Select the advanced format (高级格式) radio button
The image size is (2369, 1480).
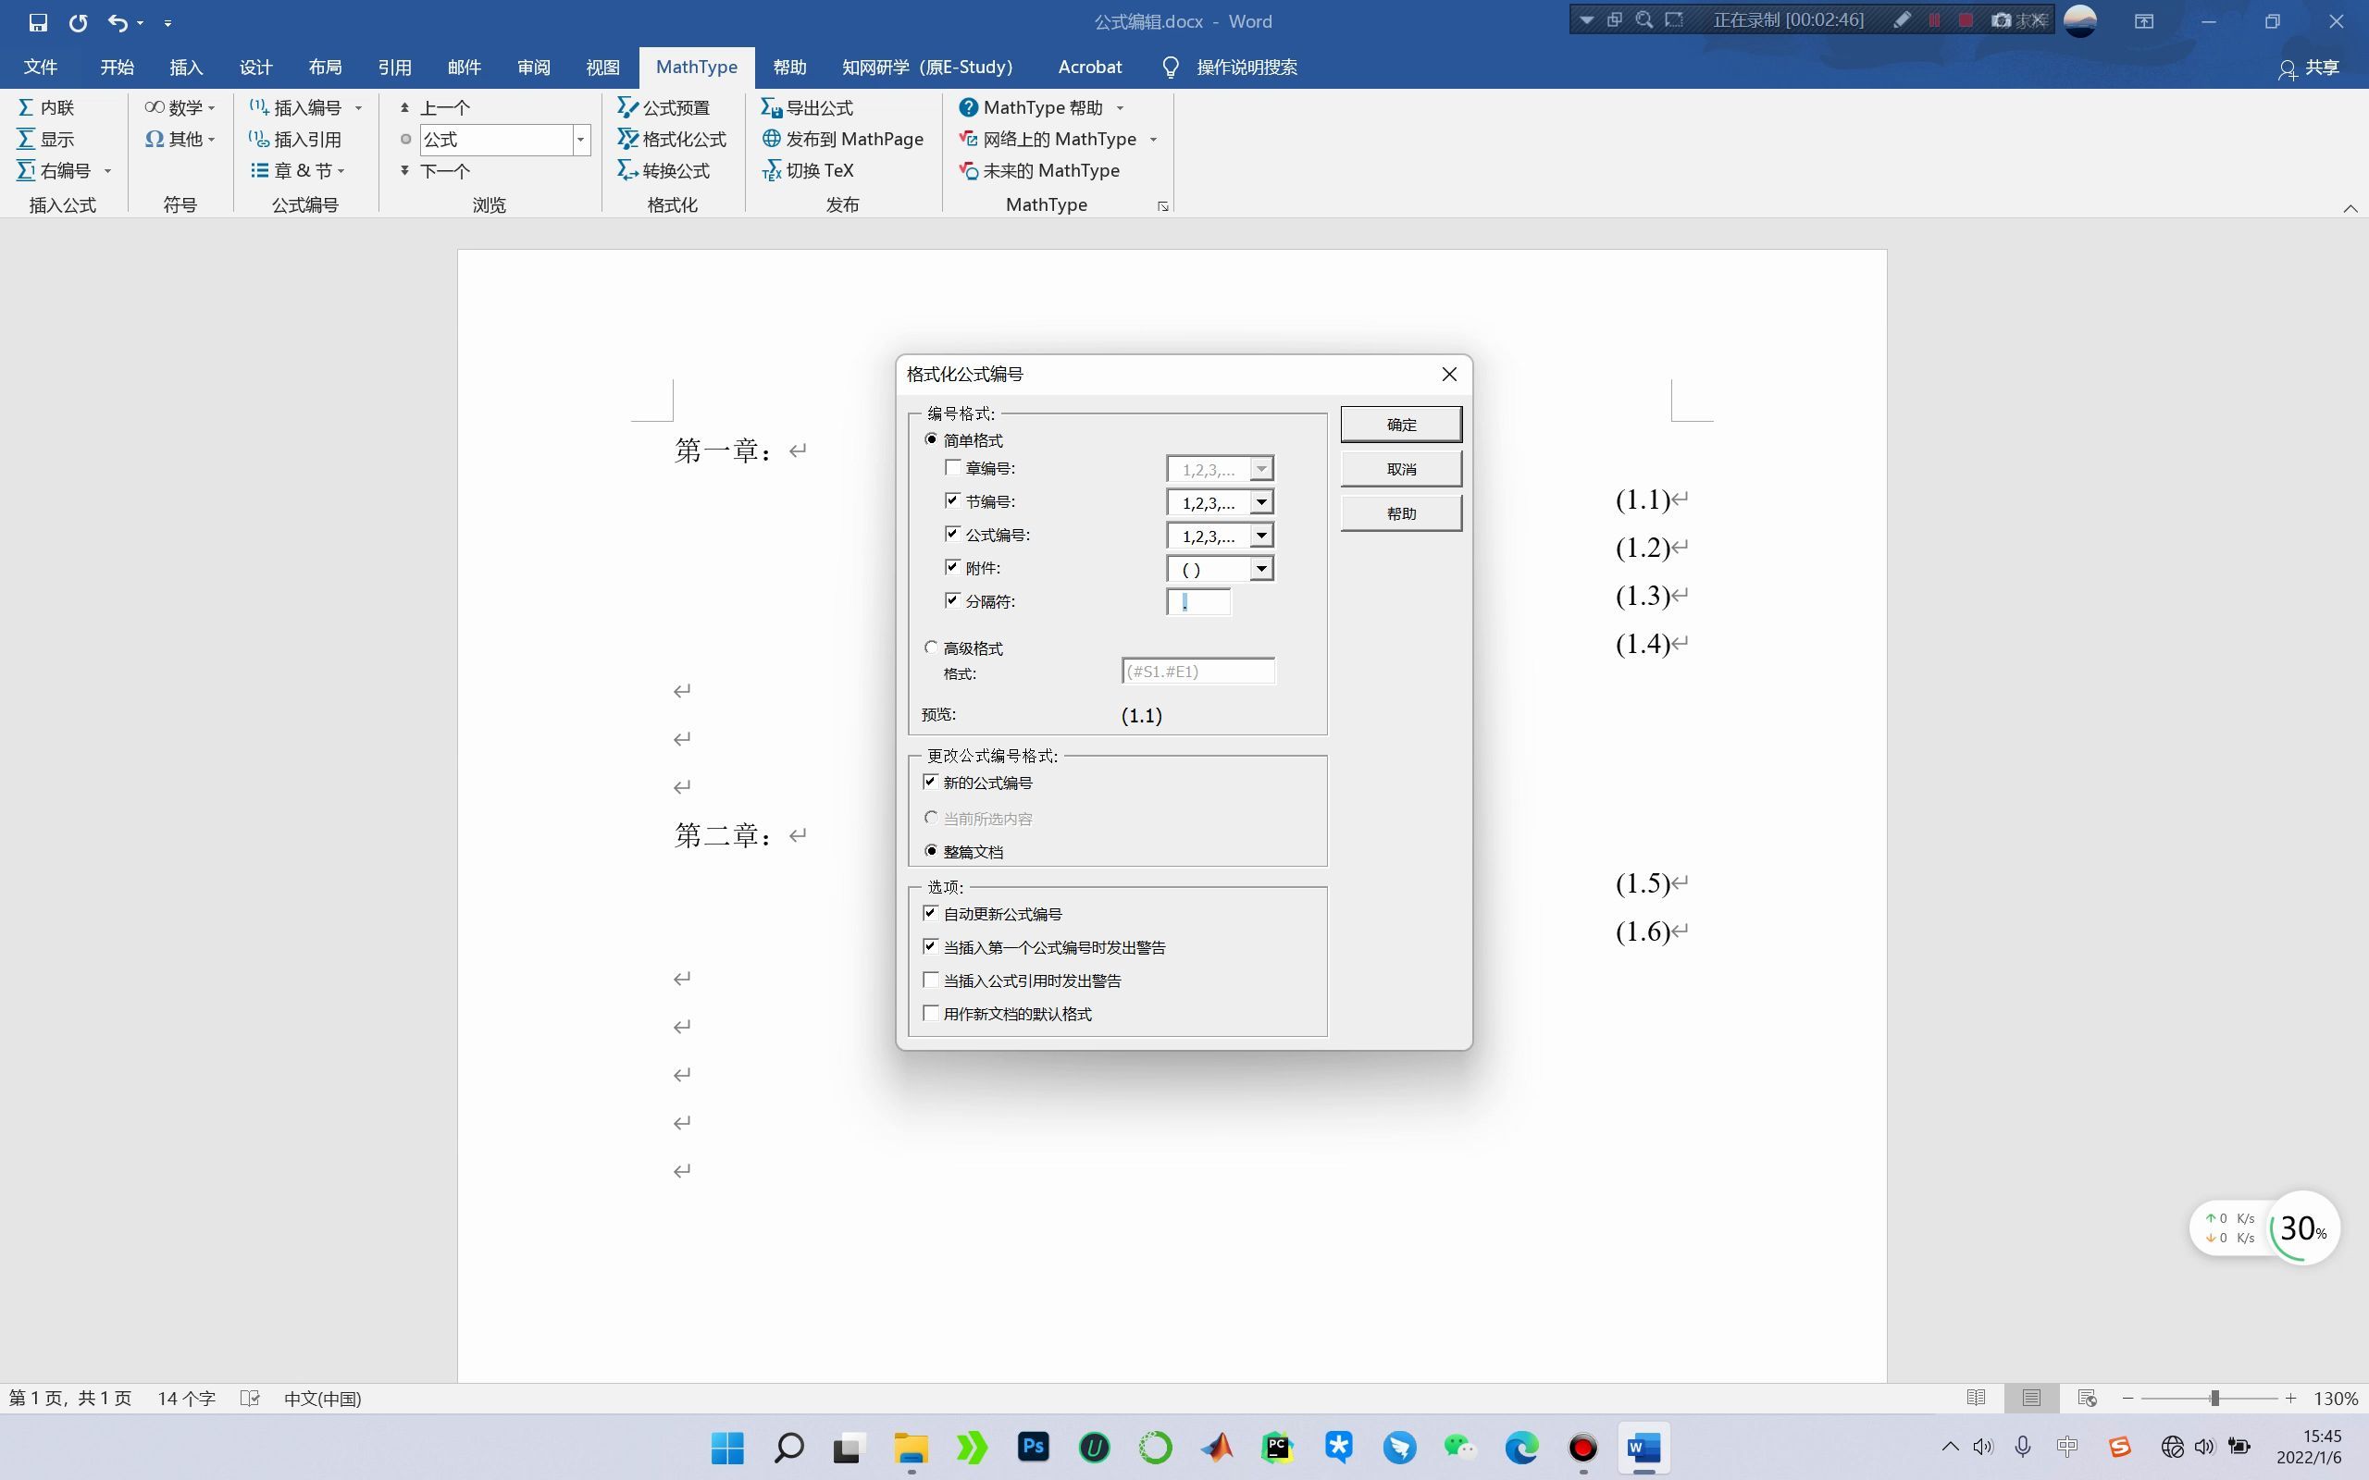point(931,648)
